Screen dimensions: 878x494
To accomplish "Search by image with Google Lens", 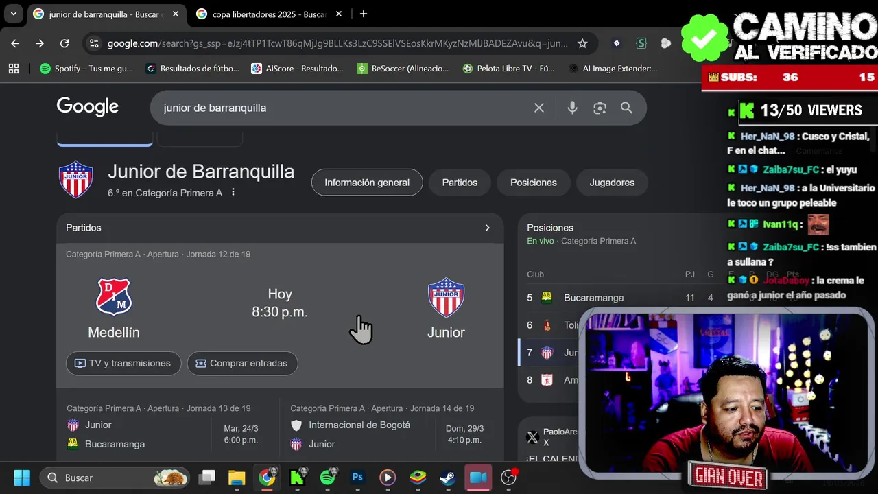I will point(600,108).
